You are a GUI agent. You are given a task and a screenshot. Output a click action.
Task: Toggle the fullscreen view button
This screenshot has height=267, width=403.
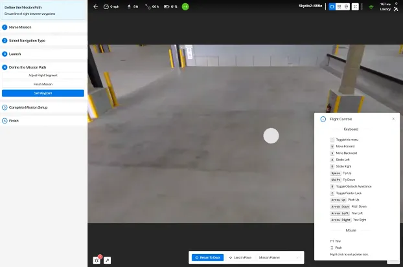coord(355,6)
